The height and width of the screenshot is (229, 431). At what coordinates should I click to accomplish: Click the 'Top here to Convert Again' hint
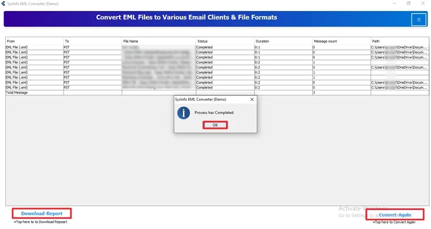[x=394, y=222]
